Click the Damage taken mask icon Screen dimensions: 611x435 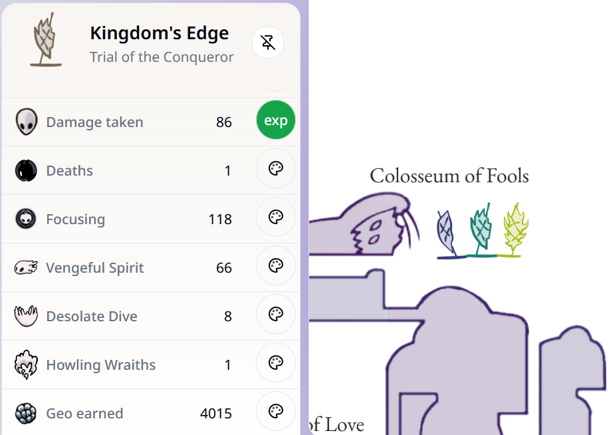[26, 122]
